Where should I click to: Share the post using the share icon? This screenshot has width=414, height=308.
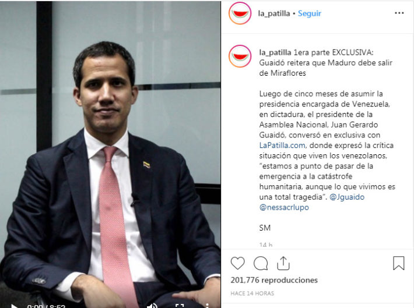(283, 263)
